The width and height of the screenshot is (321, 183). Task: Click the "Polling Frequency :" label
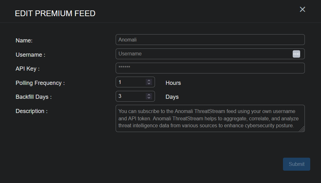(40, 83)
